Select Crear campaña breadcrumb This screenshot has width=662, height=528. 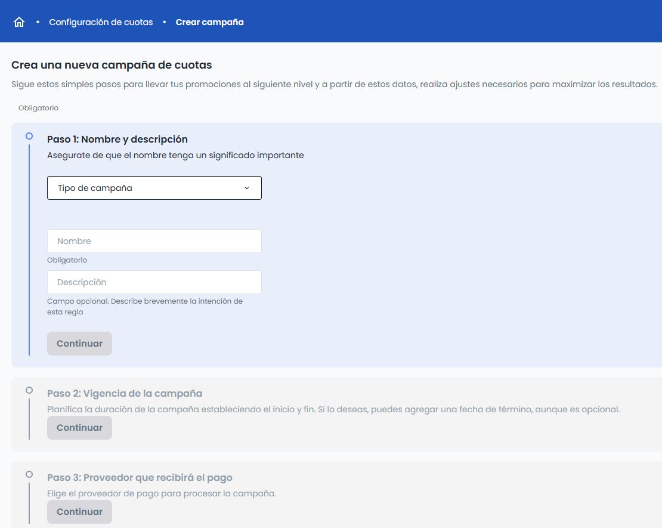coord(209,22)
